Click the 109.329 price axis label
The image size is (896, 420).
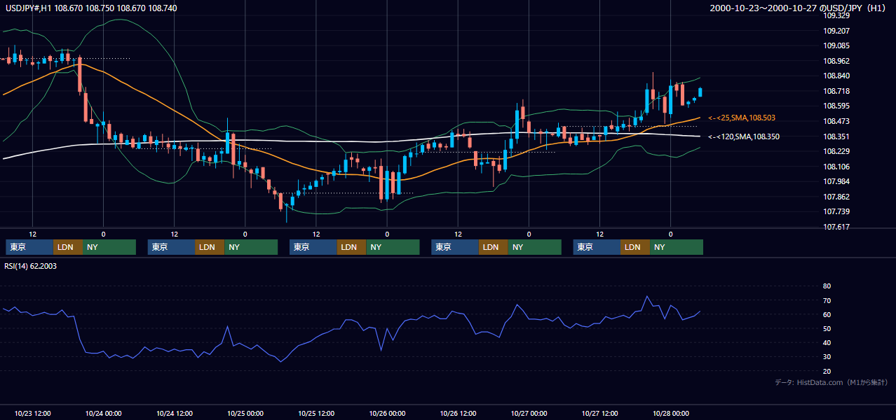tap(836, 15)
